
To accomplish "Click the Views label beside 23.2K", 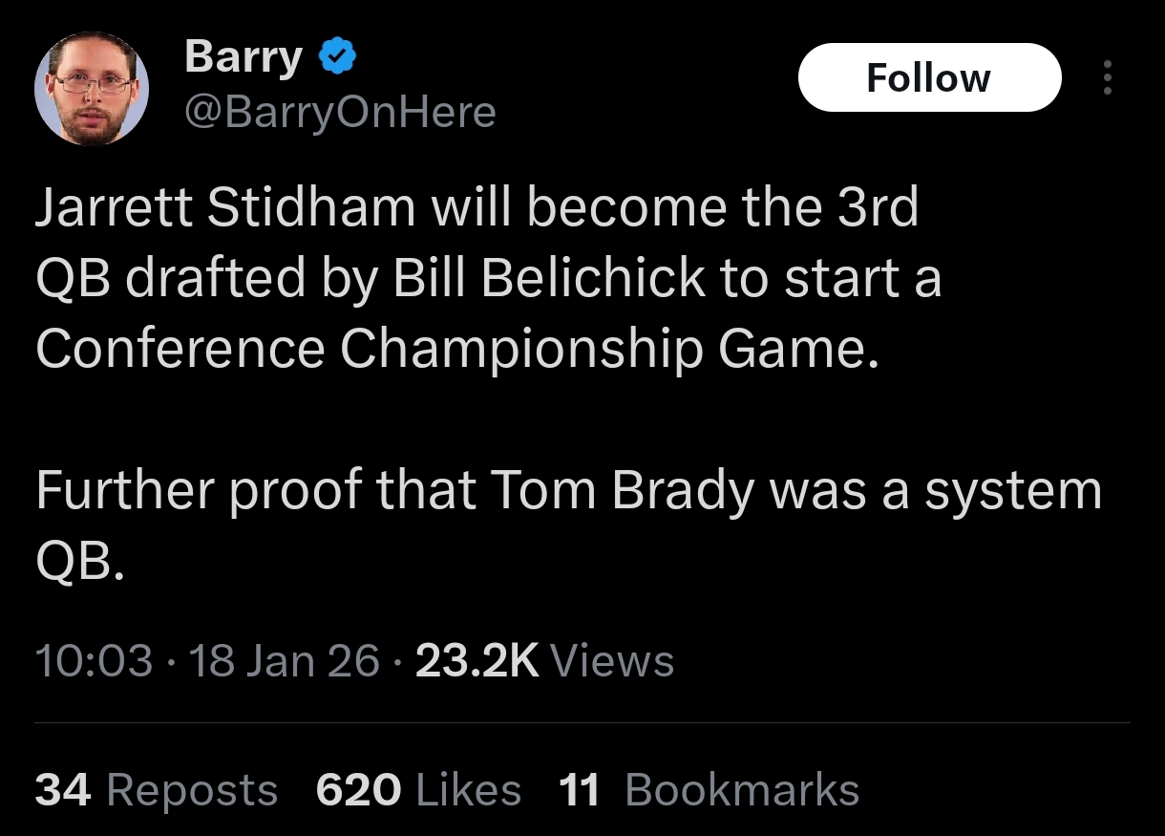I will coord(612,661).
